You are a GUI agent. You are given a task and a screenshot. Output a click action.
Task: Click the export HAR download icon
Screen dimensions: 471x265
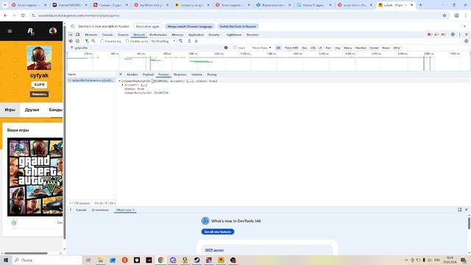click(x=196, y=41)
